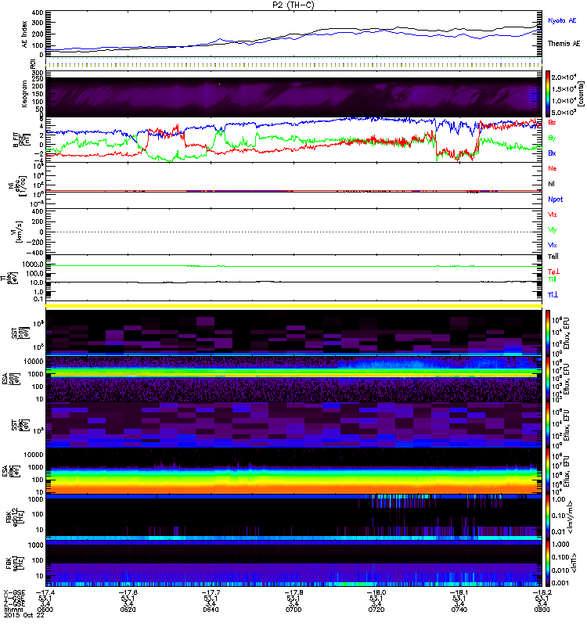Click the green By legend label

[x=552, y=139]
